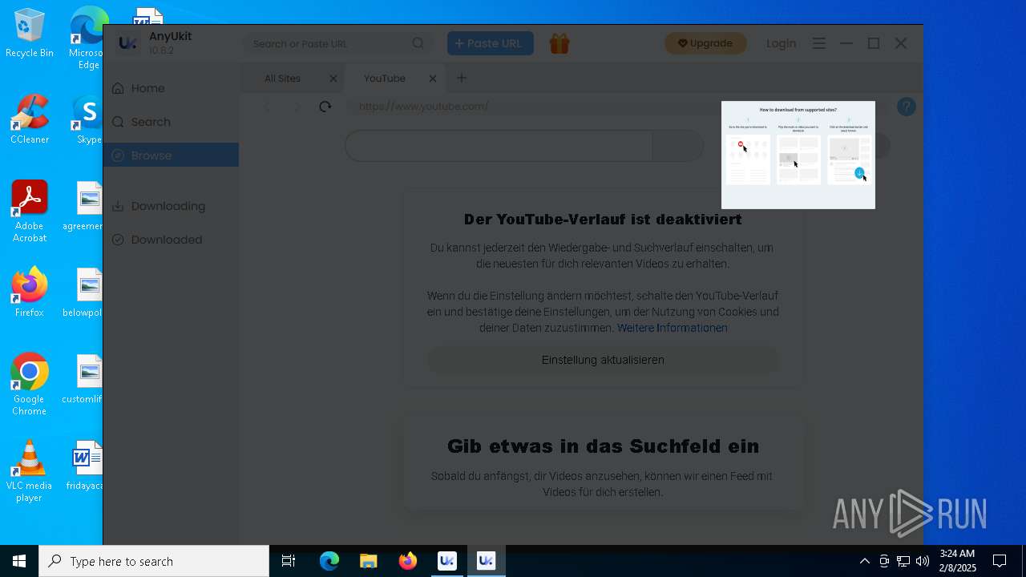Image resolution: width=1026 pixels, height=577 pixels.
Task: Open the Downloaded list
Action: click(x=171, y=240)
